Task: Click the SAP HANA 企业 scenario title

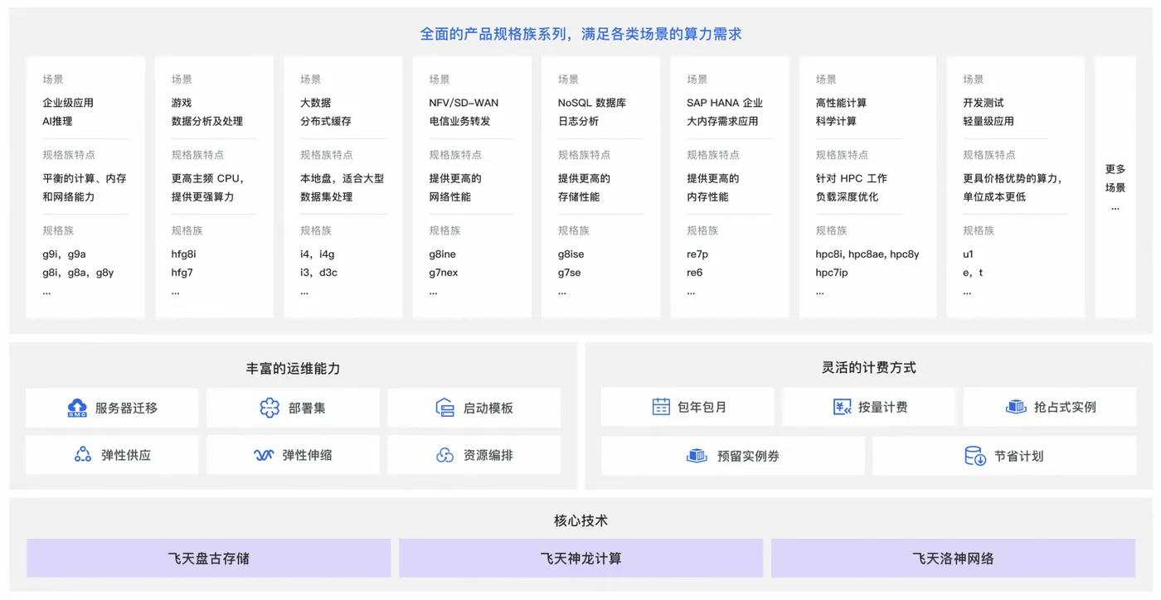Action: [x=725, y=103]
